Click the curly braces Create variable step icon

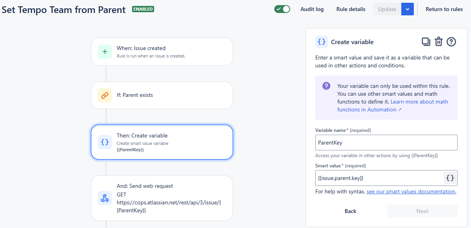pos(104,142)
